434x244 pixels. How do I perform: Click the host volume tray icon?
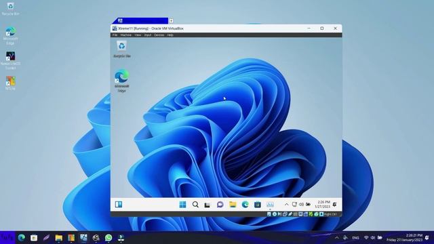[372, 238]
